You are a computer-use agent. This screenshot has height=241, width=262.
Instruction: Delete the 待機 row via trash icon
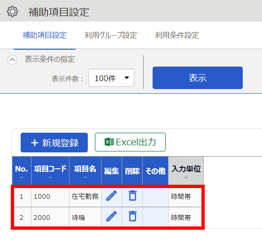click(x=132, y=216)
